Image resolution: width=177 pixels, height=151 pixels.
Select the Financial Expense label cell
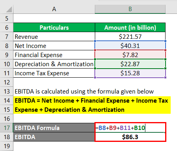54,55
